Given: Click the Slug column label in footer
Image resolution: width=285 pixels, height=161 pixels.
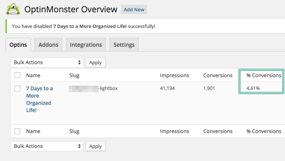Looking at the screenshot, I should [74, 131].
